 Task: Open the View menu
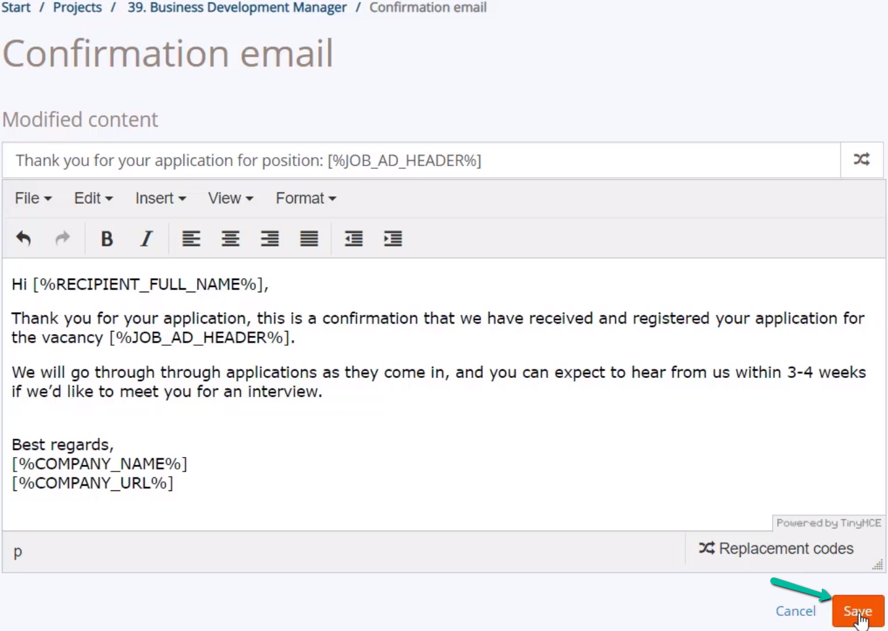coord(230,198)
